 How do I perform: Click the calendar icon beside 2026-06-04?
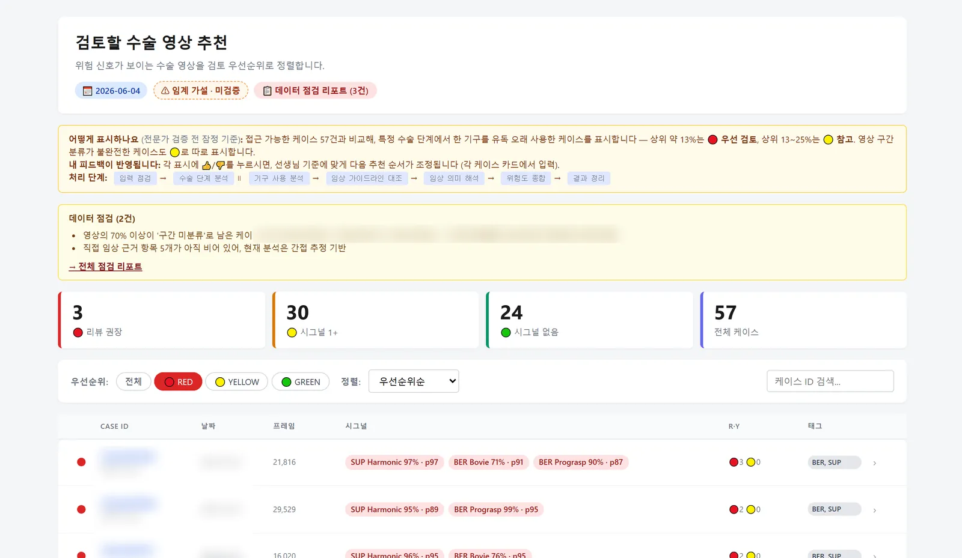pos(88,91)
